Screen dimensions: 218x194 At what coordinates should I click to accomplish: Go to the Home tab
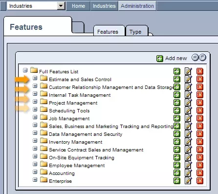(78, 6)
